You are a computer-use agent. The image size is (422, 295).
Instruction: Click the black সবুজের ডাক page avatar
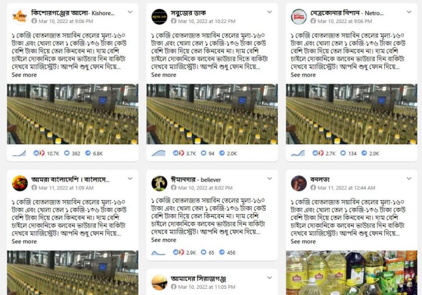click(x=159, y=17)
